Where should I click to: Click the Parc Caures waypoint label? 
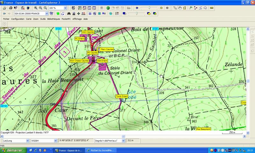[106, 49]
